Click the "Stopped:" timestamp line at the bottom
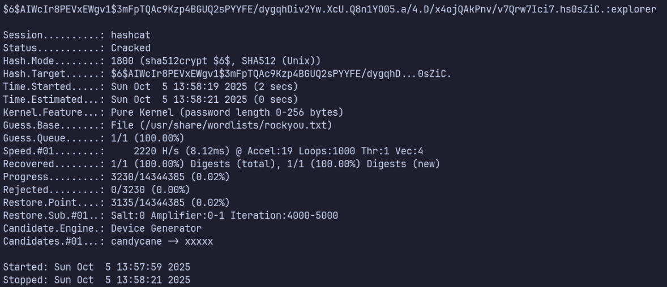667x287 pixels. (x=97, y=280)
